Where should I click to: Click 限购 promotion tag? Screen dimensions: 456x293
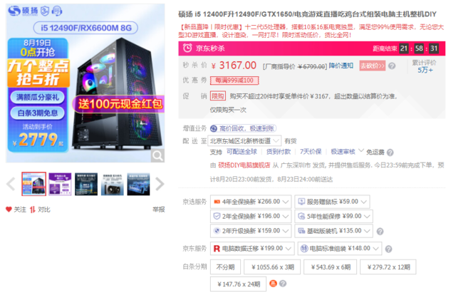(218, 96)
